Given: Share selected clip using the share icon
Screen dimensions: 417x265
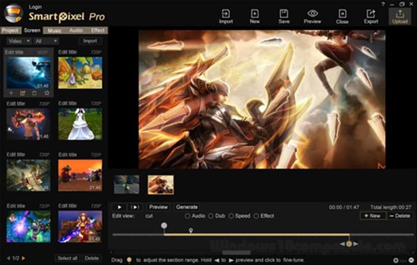Looking at the screenshot, I should point(22,93).
